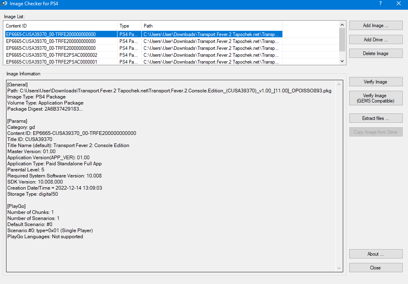The width and height of the screenshot is (408, 284).
Task: Click Verify Image (GEMS Compatible) button
Action: click(376, 98)
